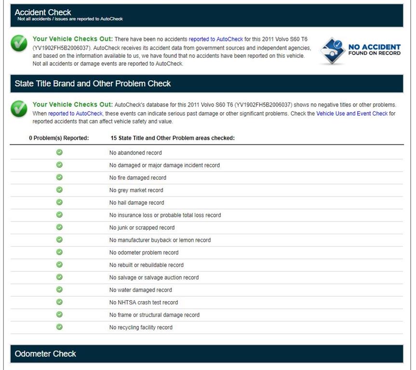Click the '0 Problem(s) Reported:' column heading
The width and height of the screenshot is (416, 370).
59,138
